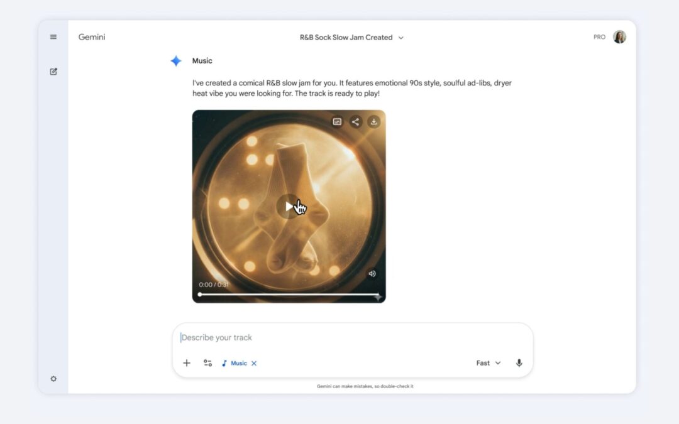Open the tools sliders icon in the prompt bar
Viewport: 679px width, 424px height.
pyautogui.click(x=207, y=362)
